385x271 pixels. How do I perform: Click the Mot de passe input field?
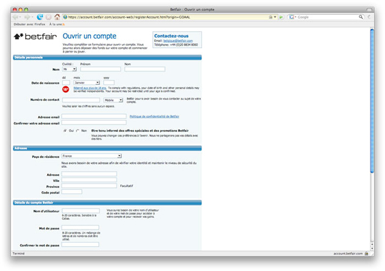80,227
